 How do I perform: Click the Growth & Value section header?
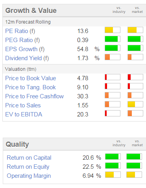[x=31, y=11]
